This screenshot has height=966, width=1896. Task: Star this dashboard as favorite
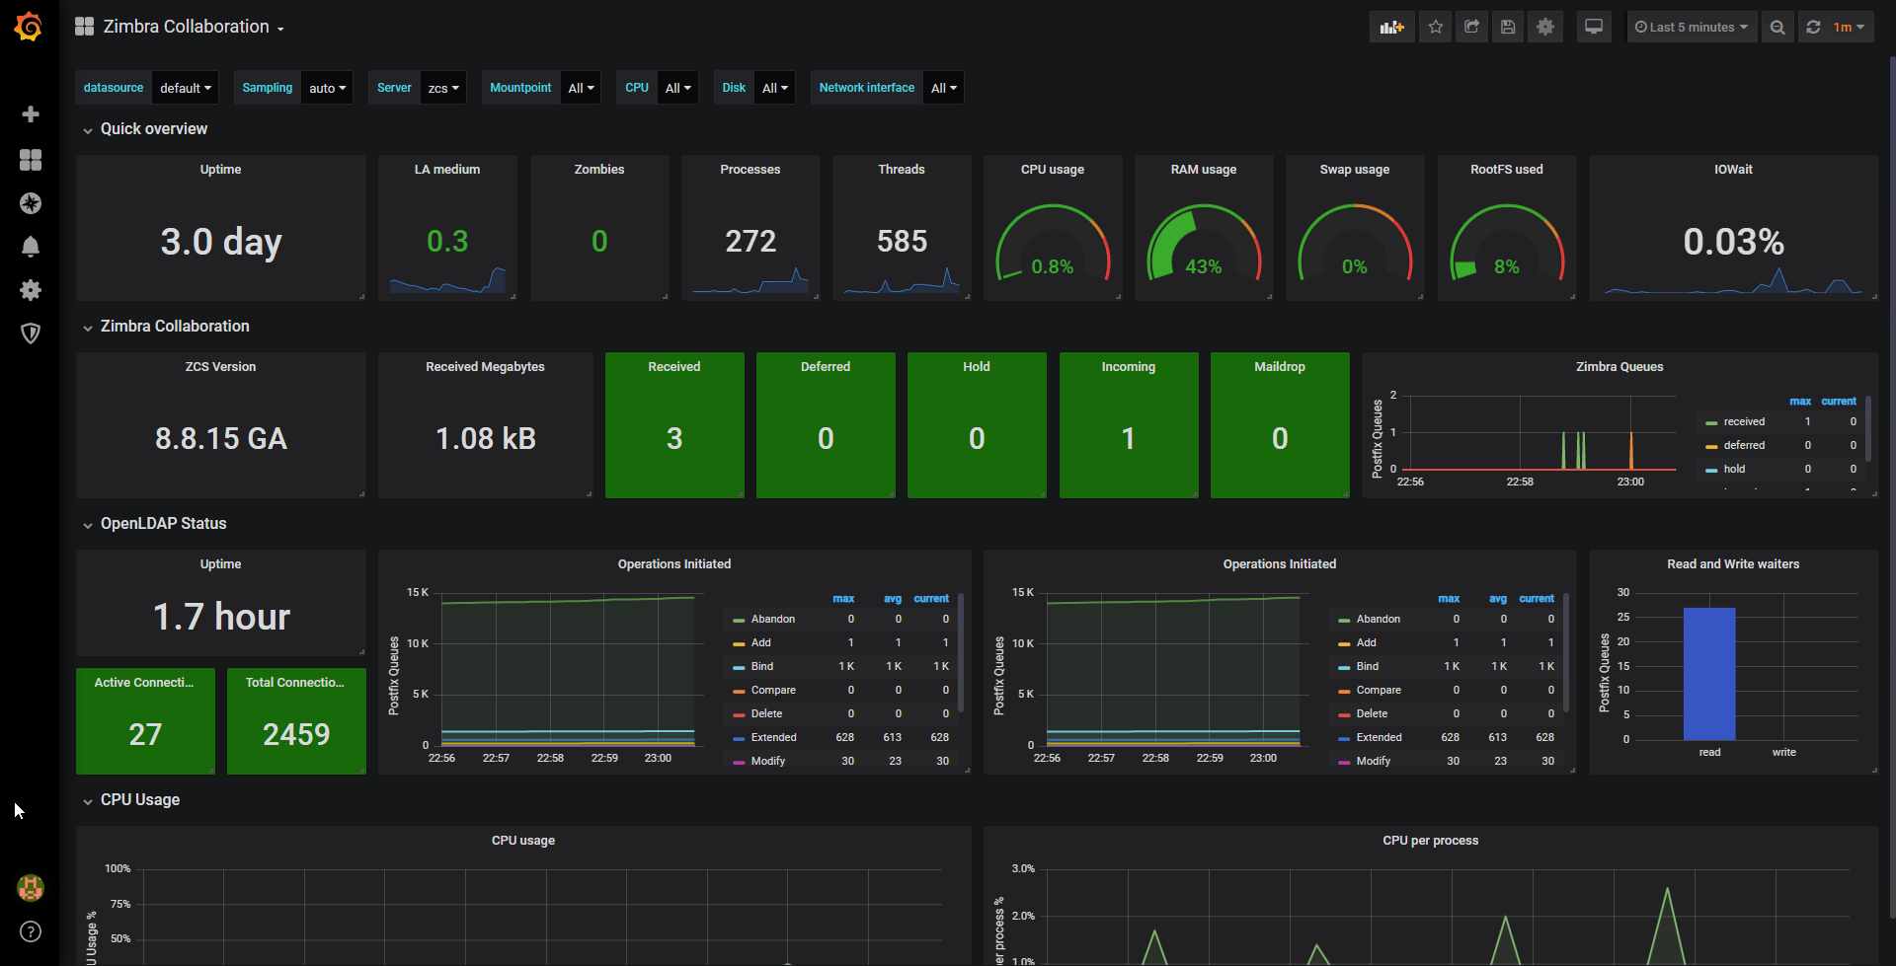1436,28
